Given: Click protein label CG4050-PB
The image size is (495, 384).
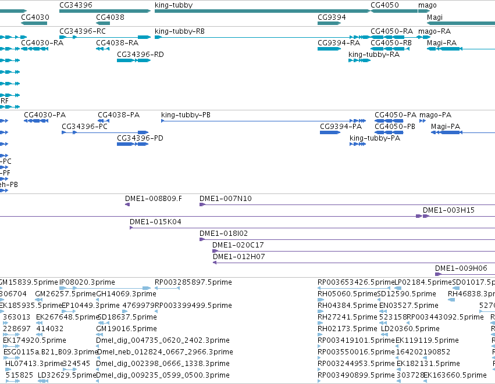Looking at the screenshot, I should tap(395, 127).
